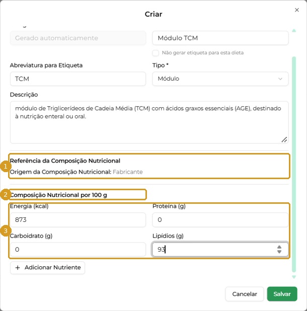Viewport: 307px width, 311px height.
Task: Close the Criar dialog with the X
Action: [297, 10]
